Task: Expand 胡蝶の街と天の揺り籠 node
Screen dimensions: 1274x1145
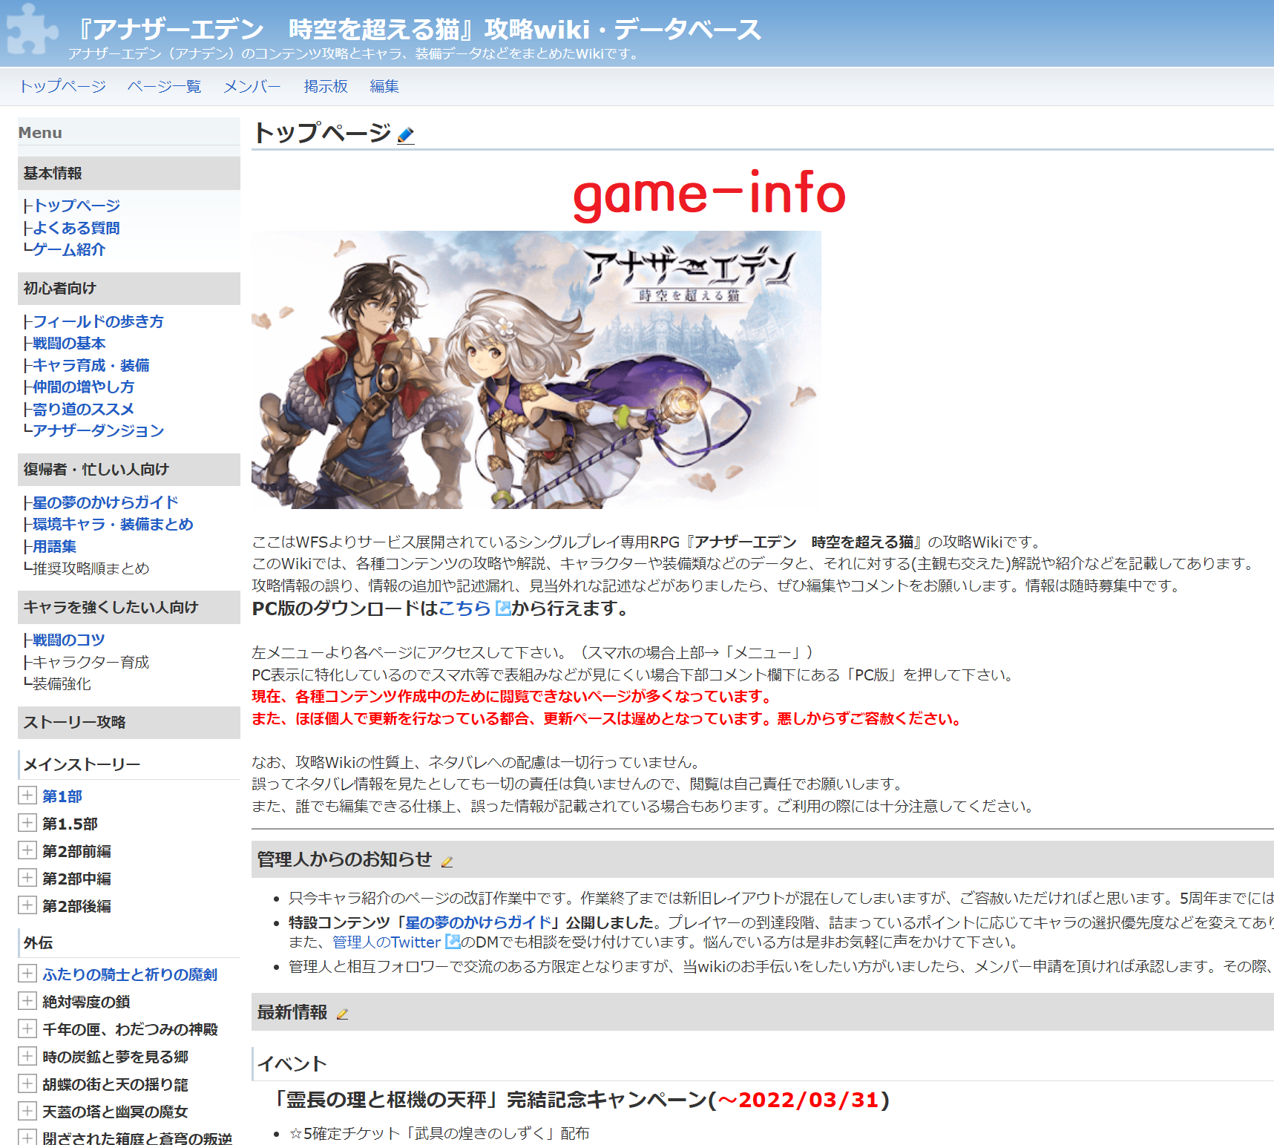Action: coord(27,1083)
